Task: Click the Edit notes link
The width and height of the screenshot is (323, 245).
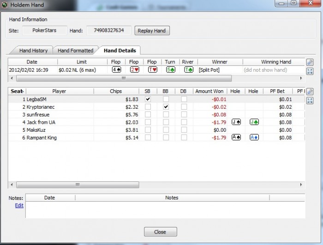Action: click(x=19, y=205)
